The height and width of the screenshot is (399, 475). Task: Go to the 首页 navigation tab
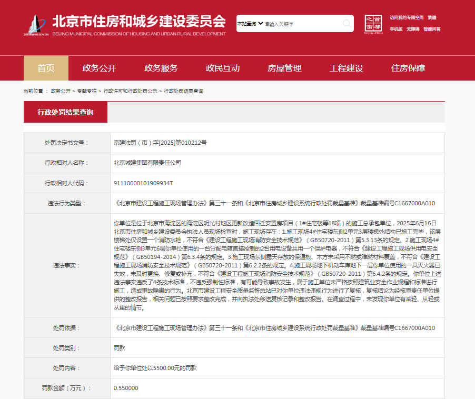click(46, 68)
